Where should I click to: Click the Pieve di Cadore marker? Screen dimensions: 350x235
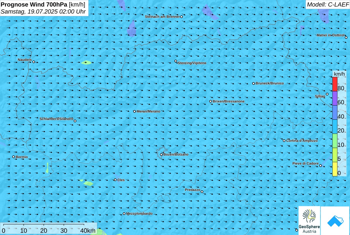click(320, 166)
